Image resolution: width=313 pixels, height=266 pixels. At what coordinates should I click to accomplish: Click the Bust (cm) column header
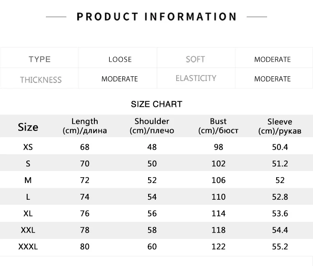tap(218, 126)
